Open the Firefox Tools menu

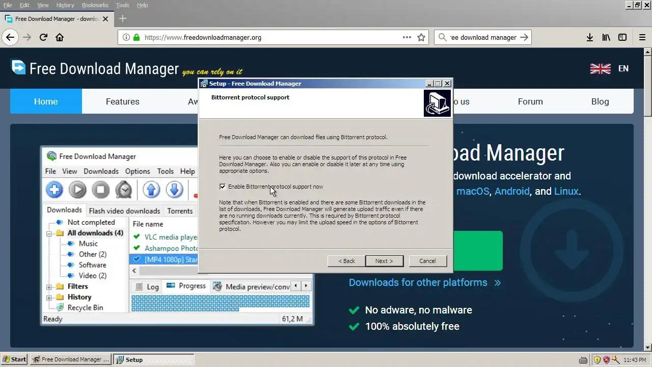(x=123, y=5)
